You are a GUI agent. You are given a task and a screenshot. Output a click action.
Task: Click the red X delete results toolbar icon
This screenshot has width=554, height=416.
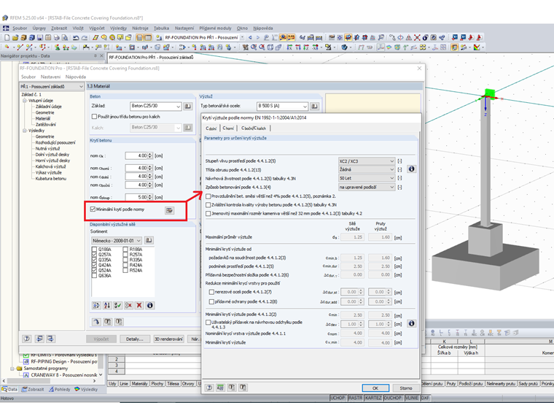(x=417, y=37)
